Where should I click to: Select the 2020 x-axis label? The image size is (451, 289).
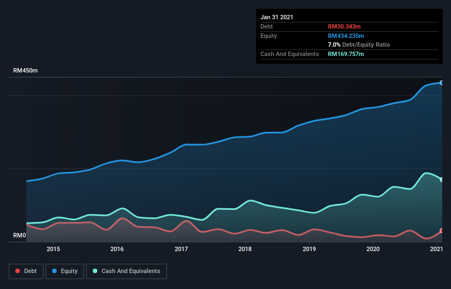[x=373, y=249]
